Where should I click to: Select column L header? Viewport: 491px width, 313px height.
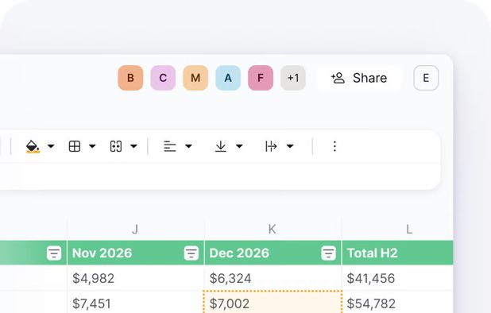pyautogui.click(x=398, y=229)
